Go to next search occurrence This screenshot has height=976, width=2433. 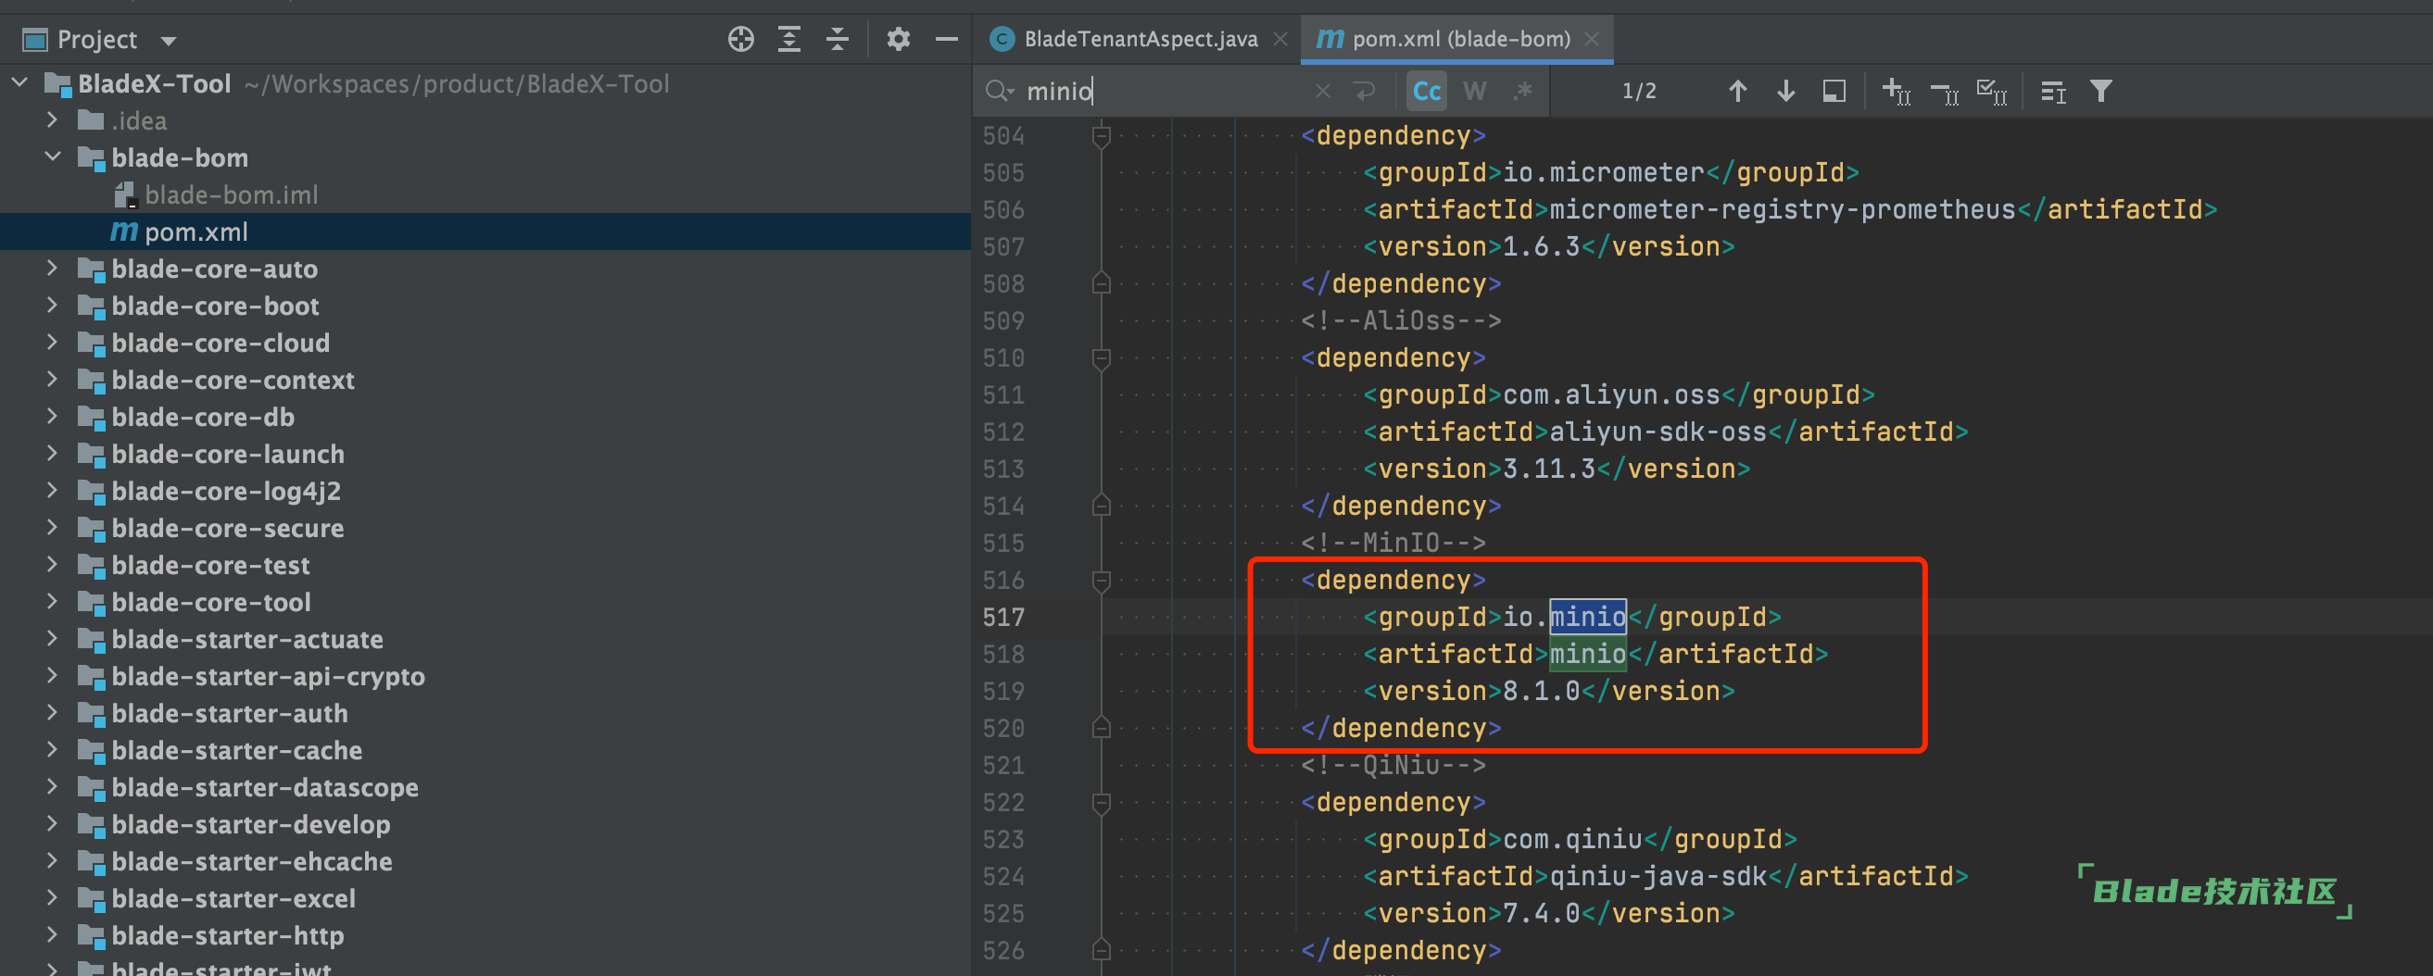(1785, 91)
